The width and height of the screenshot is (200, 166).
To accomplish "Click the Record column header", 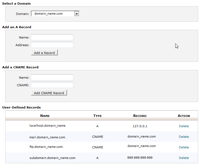I will (x=140, y=116).
